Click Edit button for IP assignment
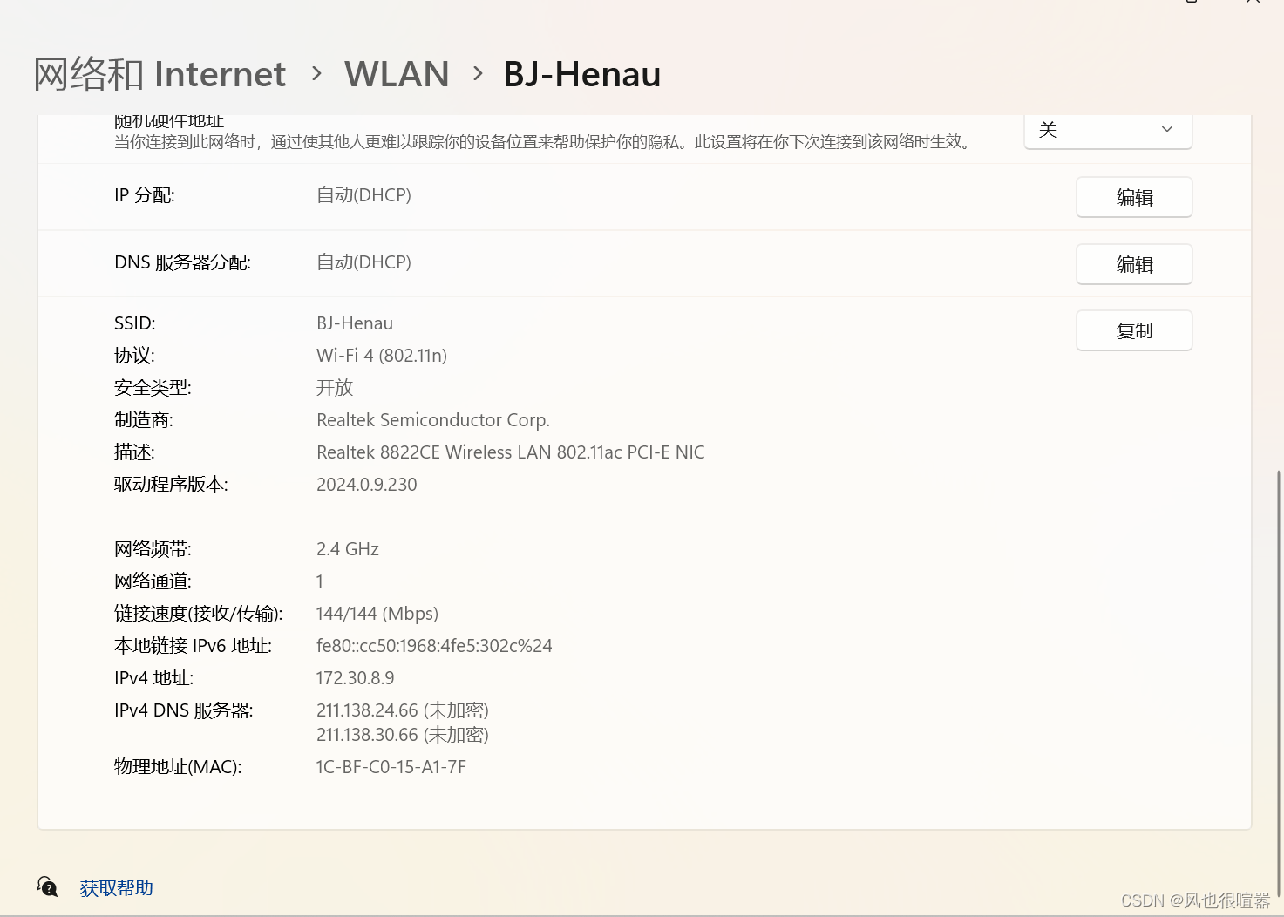 [x=1134, y=197]
